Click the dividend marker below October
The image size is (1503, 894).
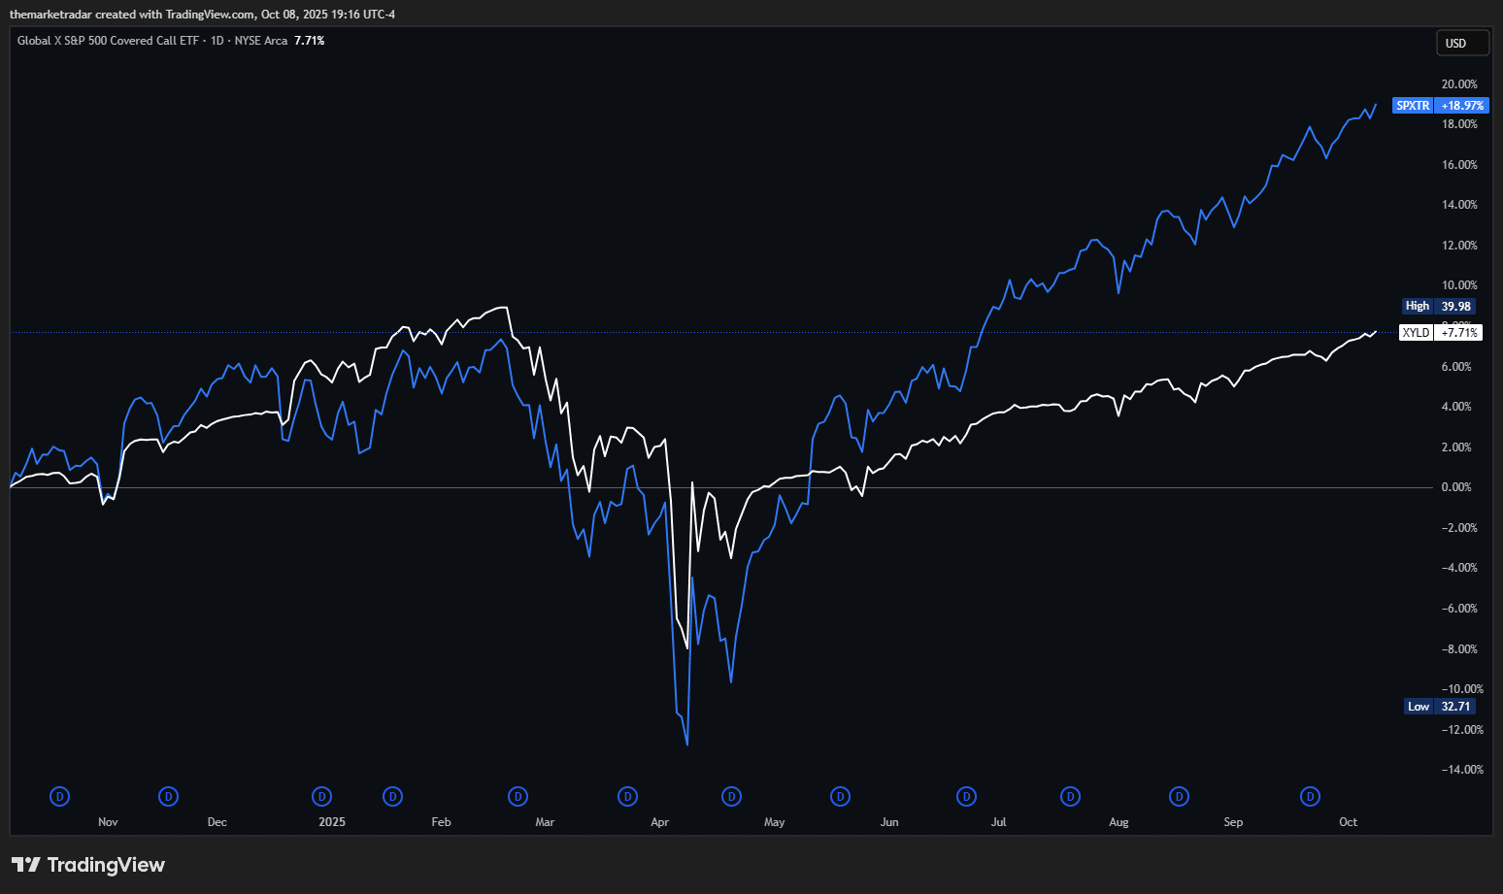[x=1309, y=796]
